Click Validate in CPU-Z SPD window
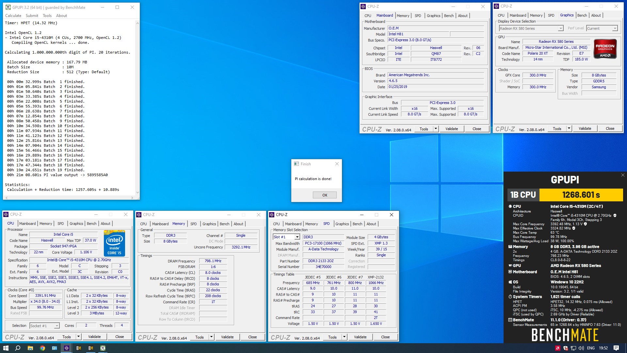This screenshot has height=353, width=627. (x=360, y=337)
